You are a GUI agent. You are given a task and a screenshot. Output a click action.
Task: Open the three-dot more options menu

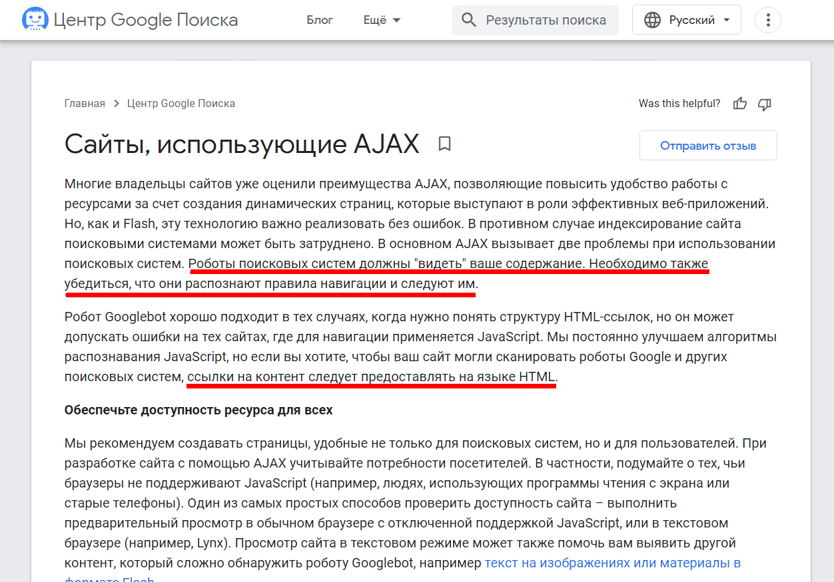point(768,20)
